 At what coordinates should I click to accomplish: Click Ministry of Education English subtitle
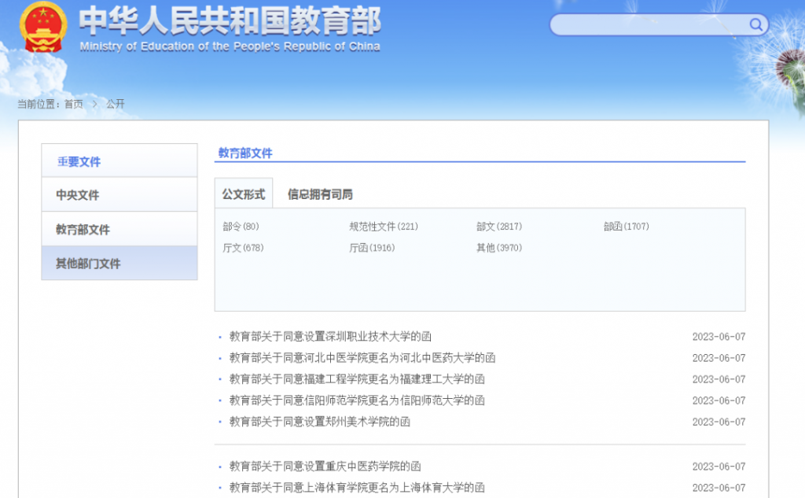pos(230,46)
